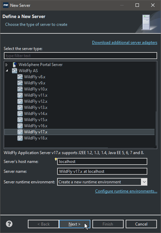Click Download additional server adapters link
Viewport: 161px width, 233px height.
click(125, 43)
